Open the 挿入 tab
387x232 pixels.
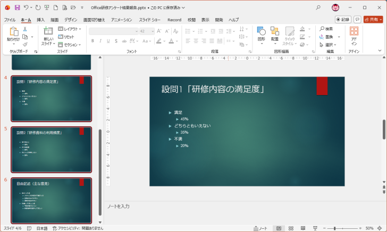tap(40, 20)
